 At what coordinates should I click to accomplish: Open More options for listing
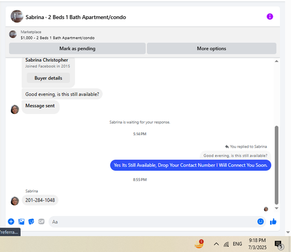211,48
